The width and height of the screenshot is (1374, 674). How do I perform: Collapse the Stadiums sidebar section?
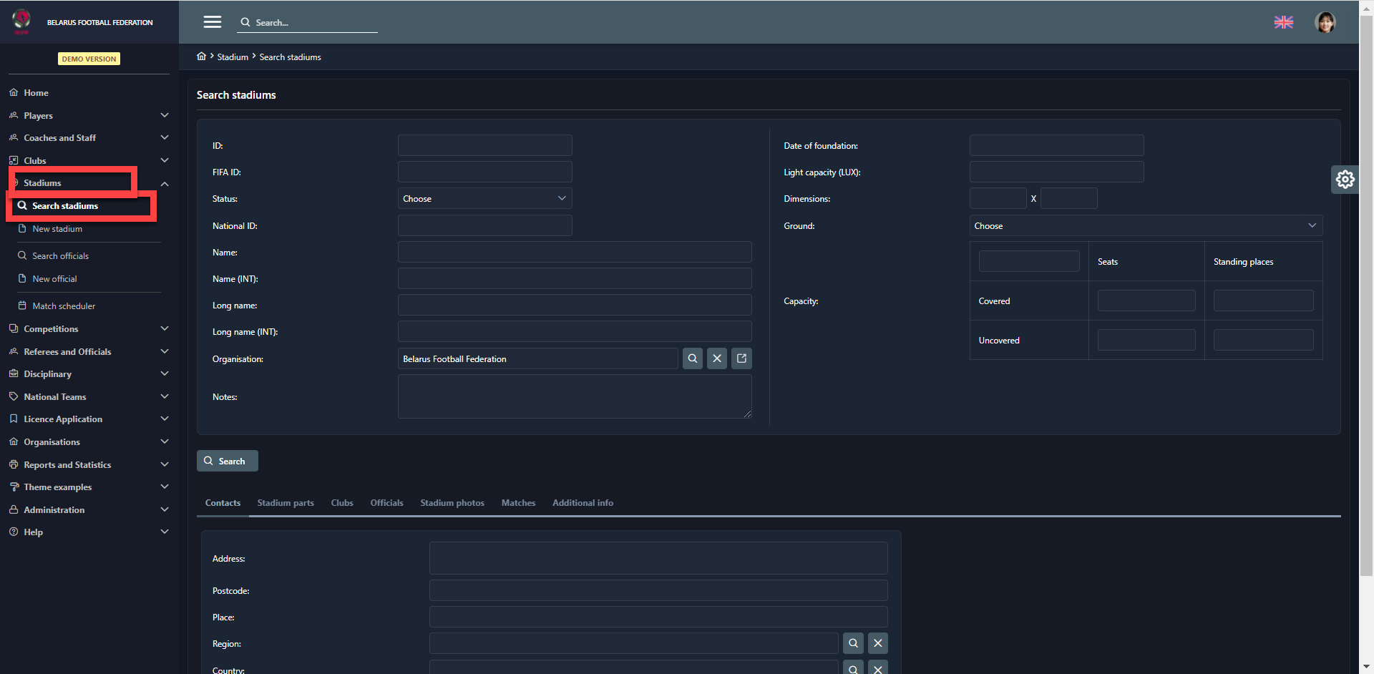(165, 184)
